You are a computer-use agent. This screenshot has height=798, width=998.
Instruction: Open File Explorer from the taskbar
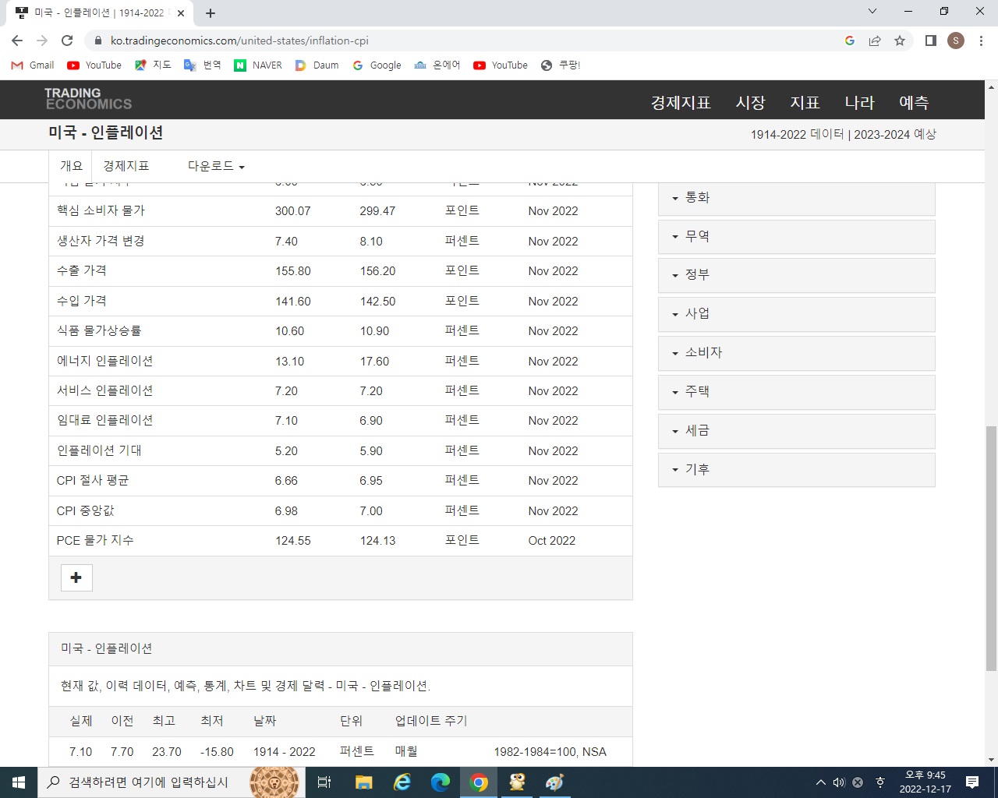363,782
